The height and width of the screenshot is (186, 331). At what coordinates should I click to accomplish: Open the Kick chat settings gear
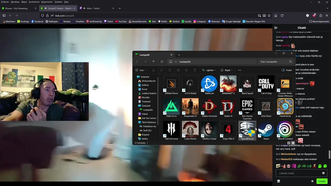[x=312, y=181]
